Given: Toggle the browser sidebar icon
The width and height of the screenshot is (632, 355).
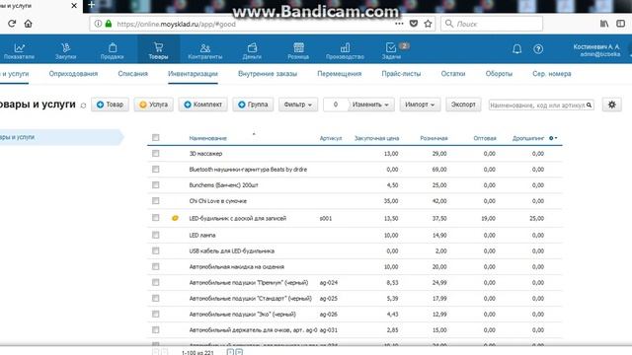Looking at the screenshot, I should (620, 24).
